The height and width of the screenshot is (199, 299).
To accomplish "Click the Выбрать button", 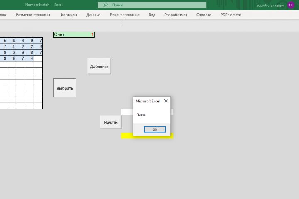I will coord(65,88).
